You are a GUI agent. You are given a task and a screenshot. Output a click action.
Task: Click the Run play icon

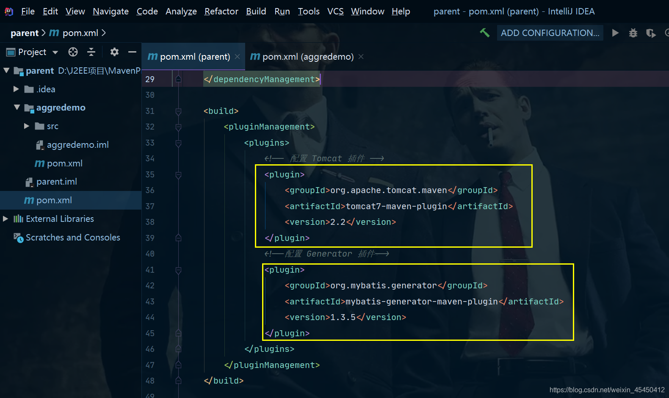(615, 33)
